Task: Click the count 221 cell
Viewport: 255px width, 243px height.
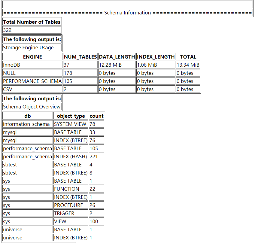Action: (x=97, y=156)
